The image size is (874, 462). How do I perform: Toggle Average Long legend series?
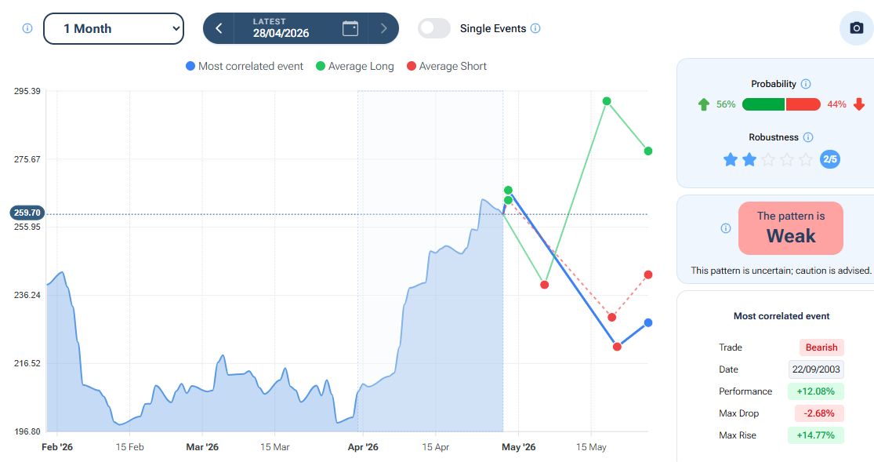[354, 67]
